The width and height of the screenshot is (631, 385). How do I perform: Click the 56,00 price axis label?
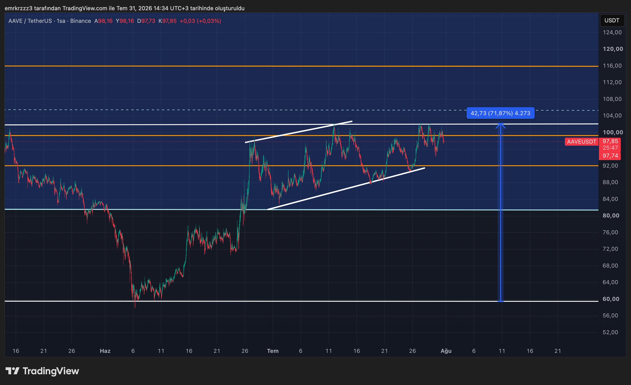tap(610, 316)
